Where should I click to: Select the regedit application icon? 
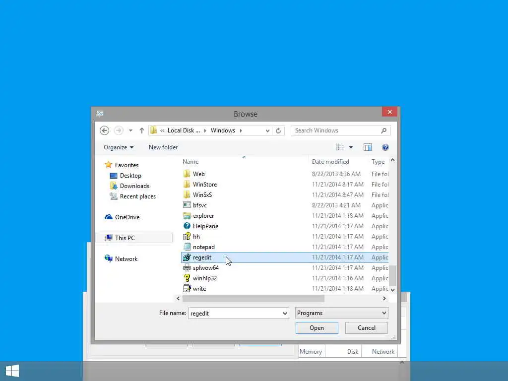tap(187, 257)
